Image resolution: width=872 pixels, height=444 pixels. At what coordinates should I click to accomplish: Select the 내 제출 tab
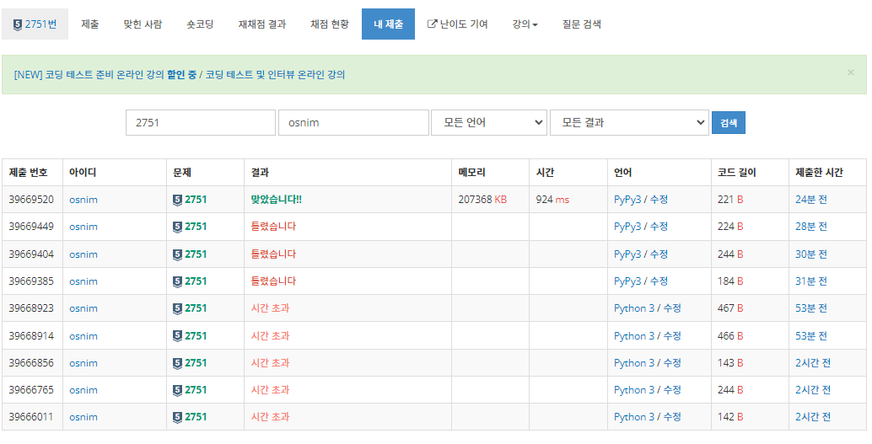coord(388,24)
